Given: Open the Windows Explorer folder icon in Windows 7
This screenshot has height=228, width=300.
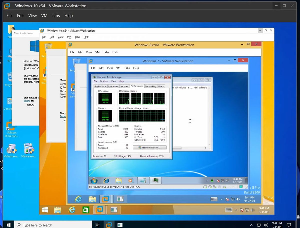Looking at the screenshot, I should (118, 180).
